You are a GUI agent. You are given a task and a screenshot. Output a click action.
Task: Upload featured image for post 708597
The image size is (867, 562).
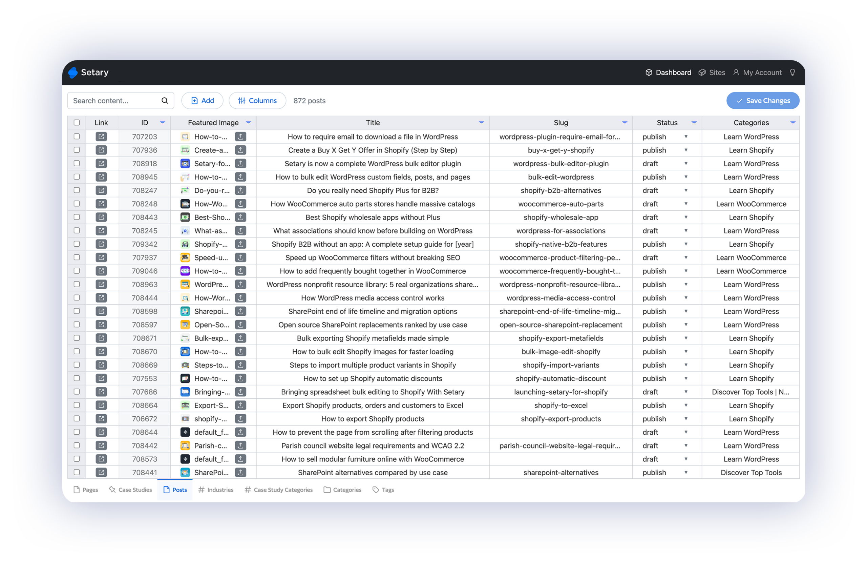coord(240,325)
